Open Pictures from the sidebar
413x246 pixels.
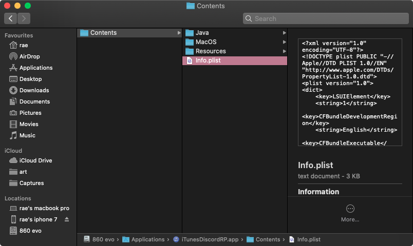(25, 113)
